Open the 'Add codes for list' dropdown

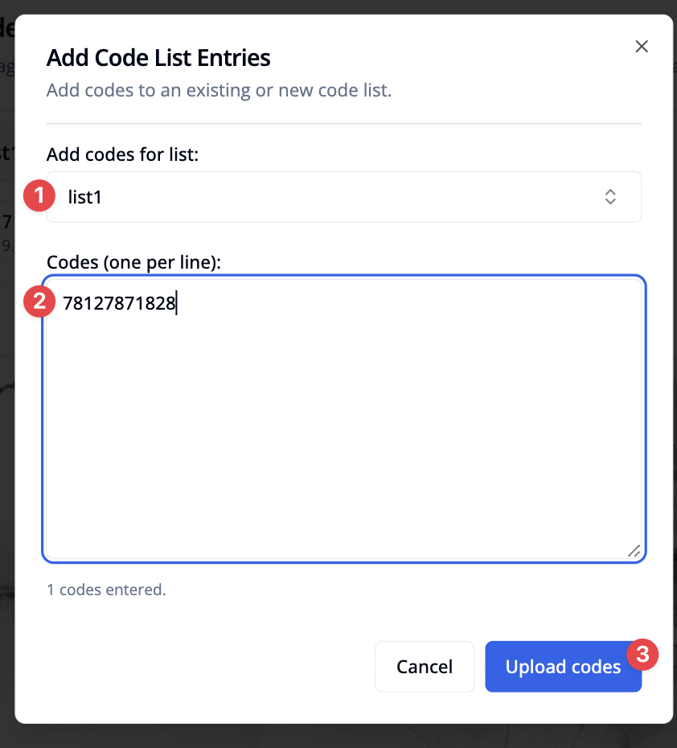coord(343,196)
